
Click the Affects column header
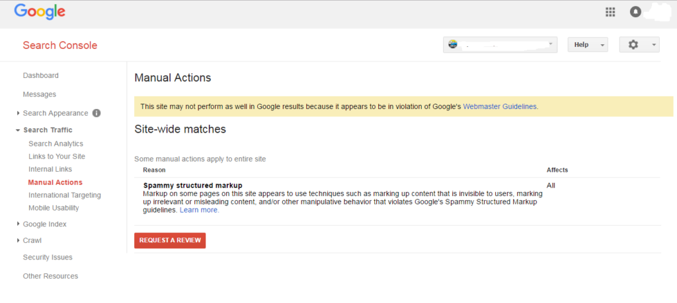point(557,170)
